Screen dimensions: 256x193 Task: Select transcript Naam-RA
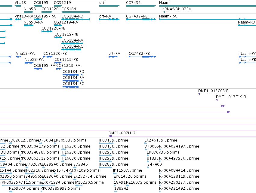(208, 19)
